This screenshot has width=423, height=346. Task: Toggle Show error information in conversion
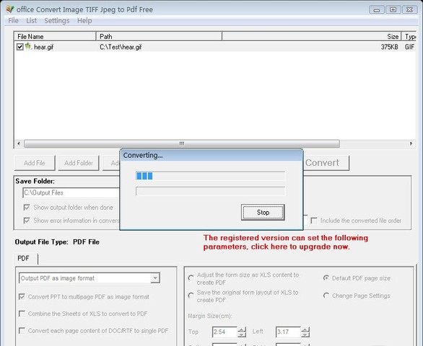coord(27,221)
